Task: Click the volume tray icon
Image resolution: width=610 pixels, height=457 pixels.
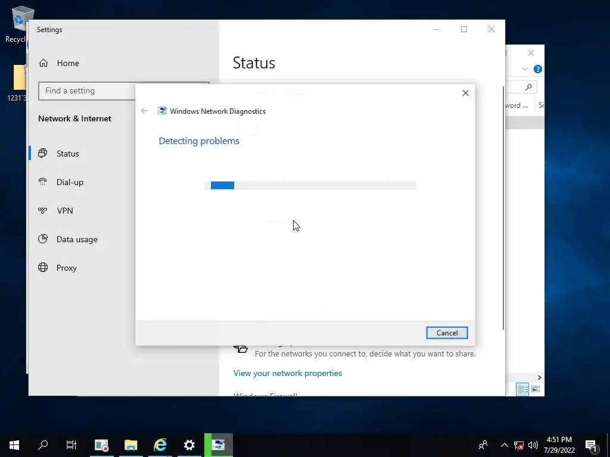Action: [533, 445]
